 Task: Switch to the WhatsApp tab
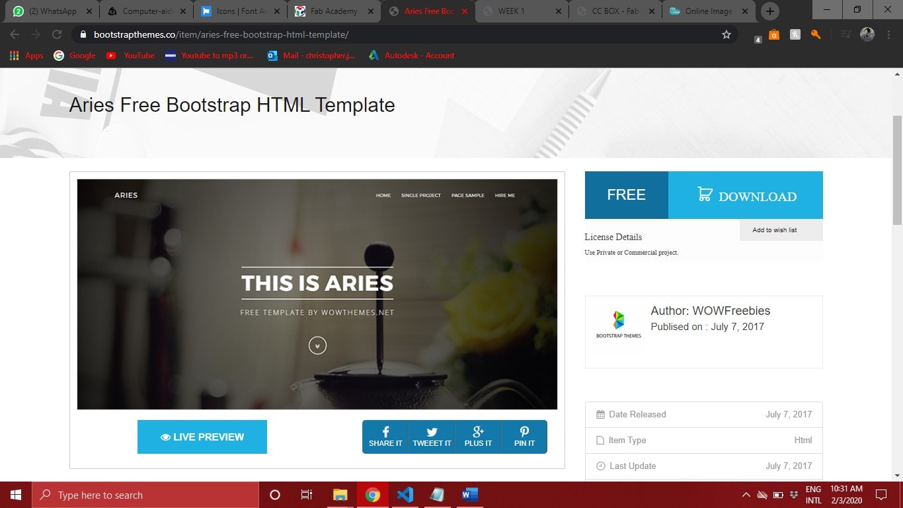[52, 11]
